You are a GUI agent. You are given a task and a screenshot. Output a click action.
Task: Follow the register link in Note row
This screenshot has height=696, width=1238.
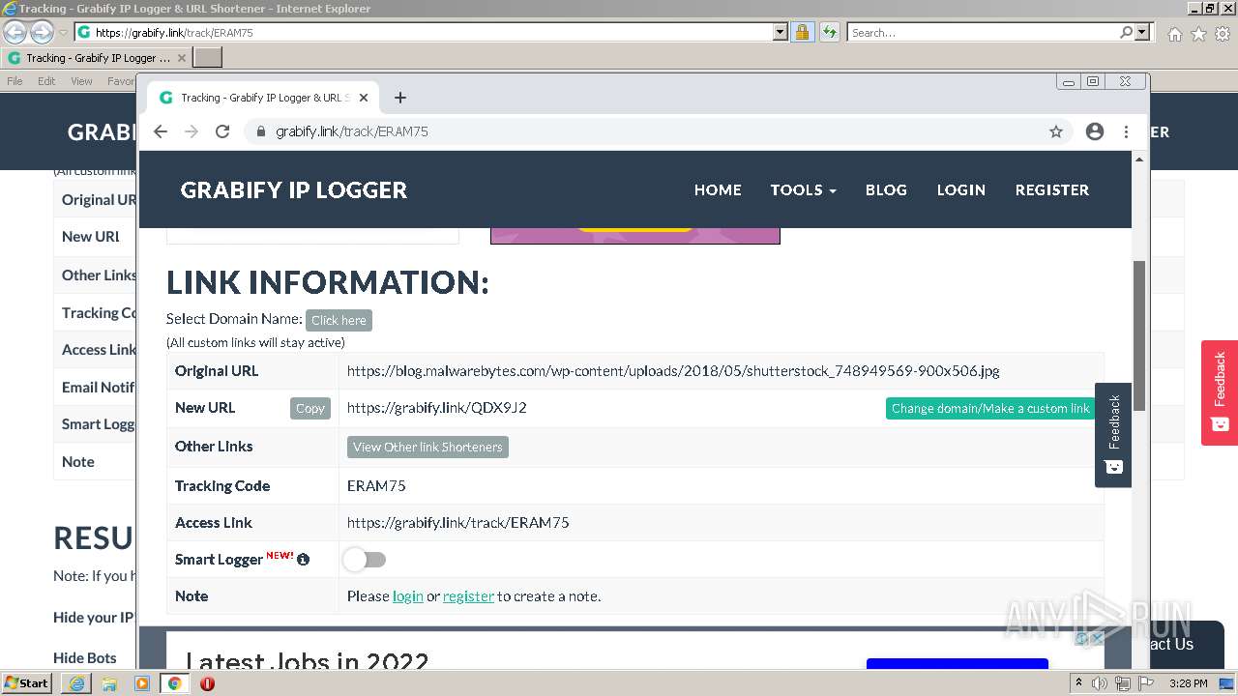click(468, 596)
